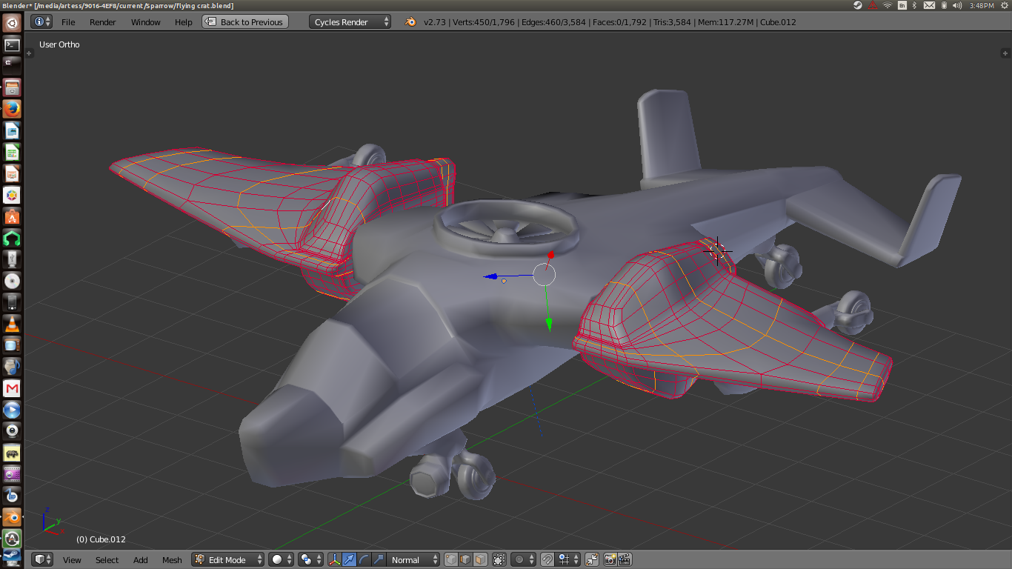Open the red warning tray indicator
The image size is (1012, 569).
coord(872,5)
